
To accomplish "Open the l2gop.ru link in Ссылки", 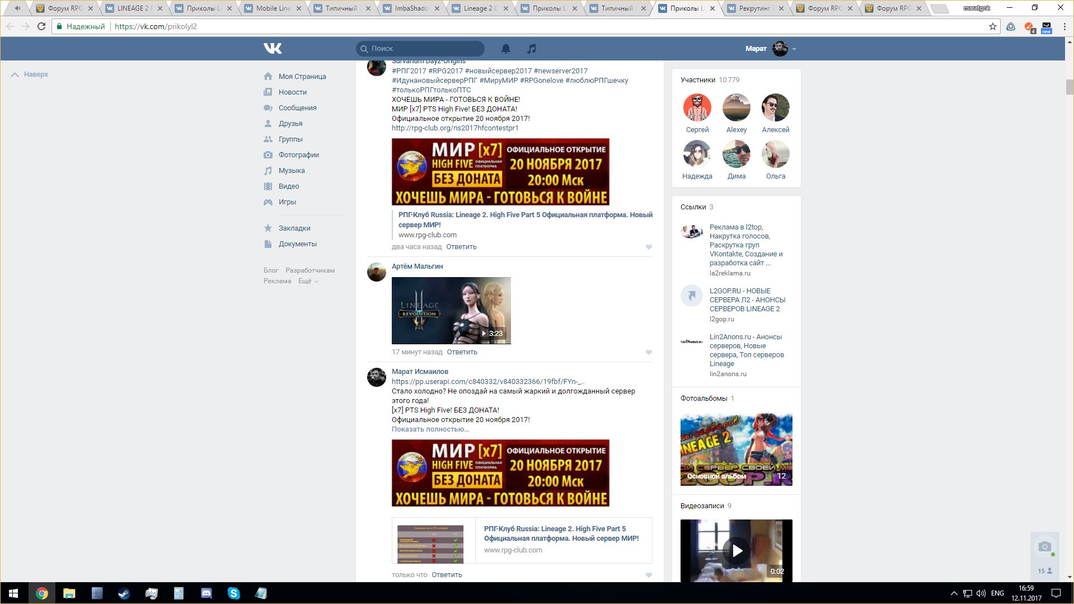I will click(x=747, y=299).
